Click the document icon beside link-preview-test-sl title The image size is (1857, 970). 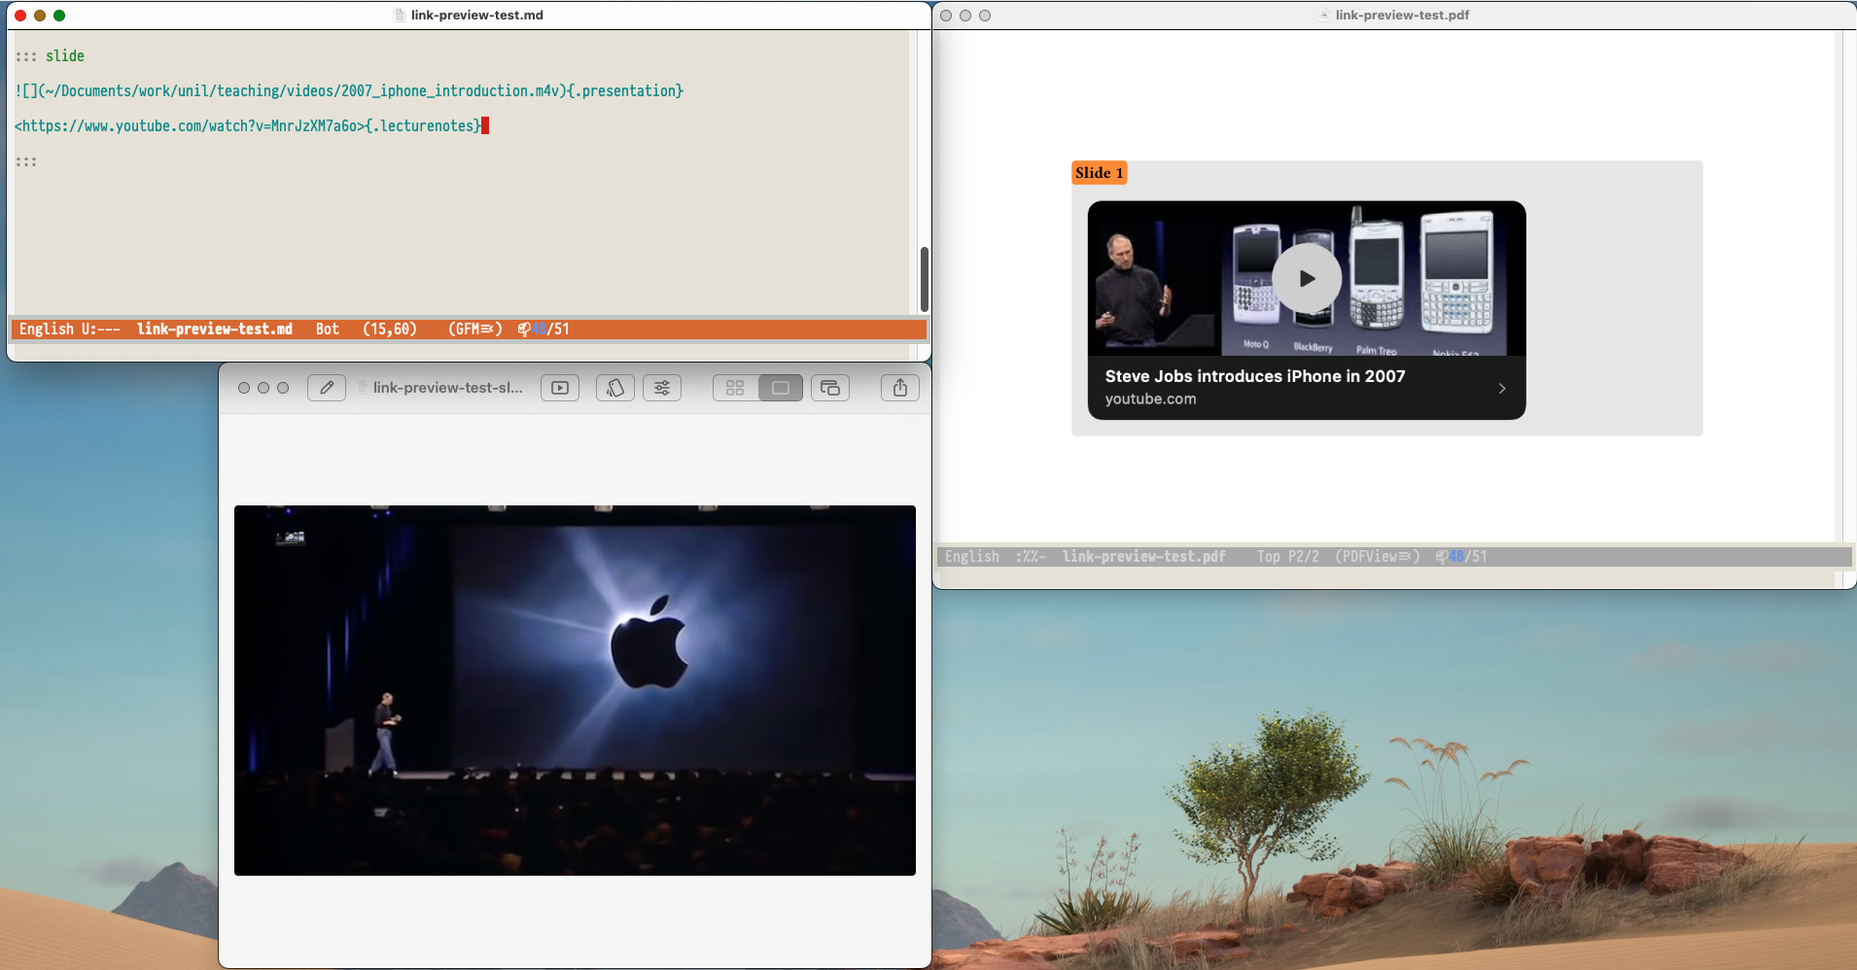pos(362,388)
